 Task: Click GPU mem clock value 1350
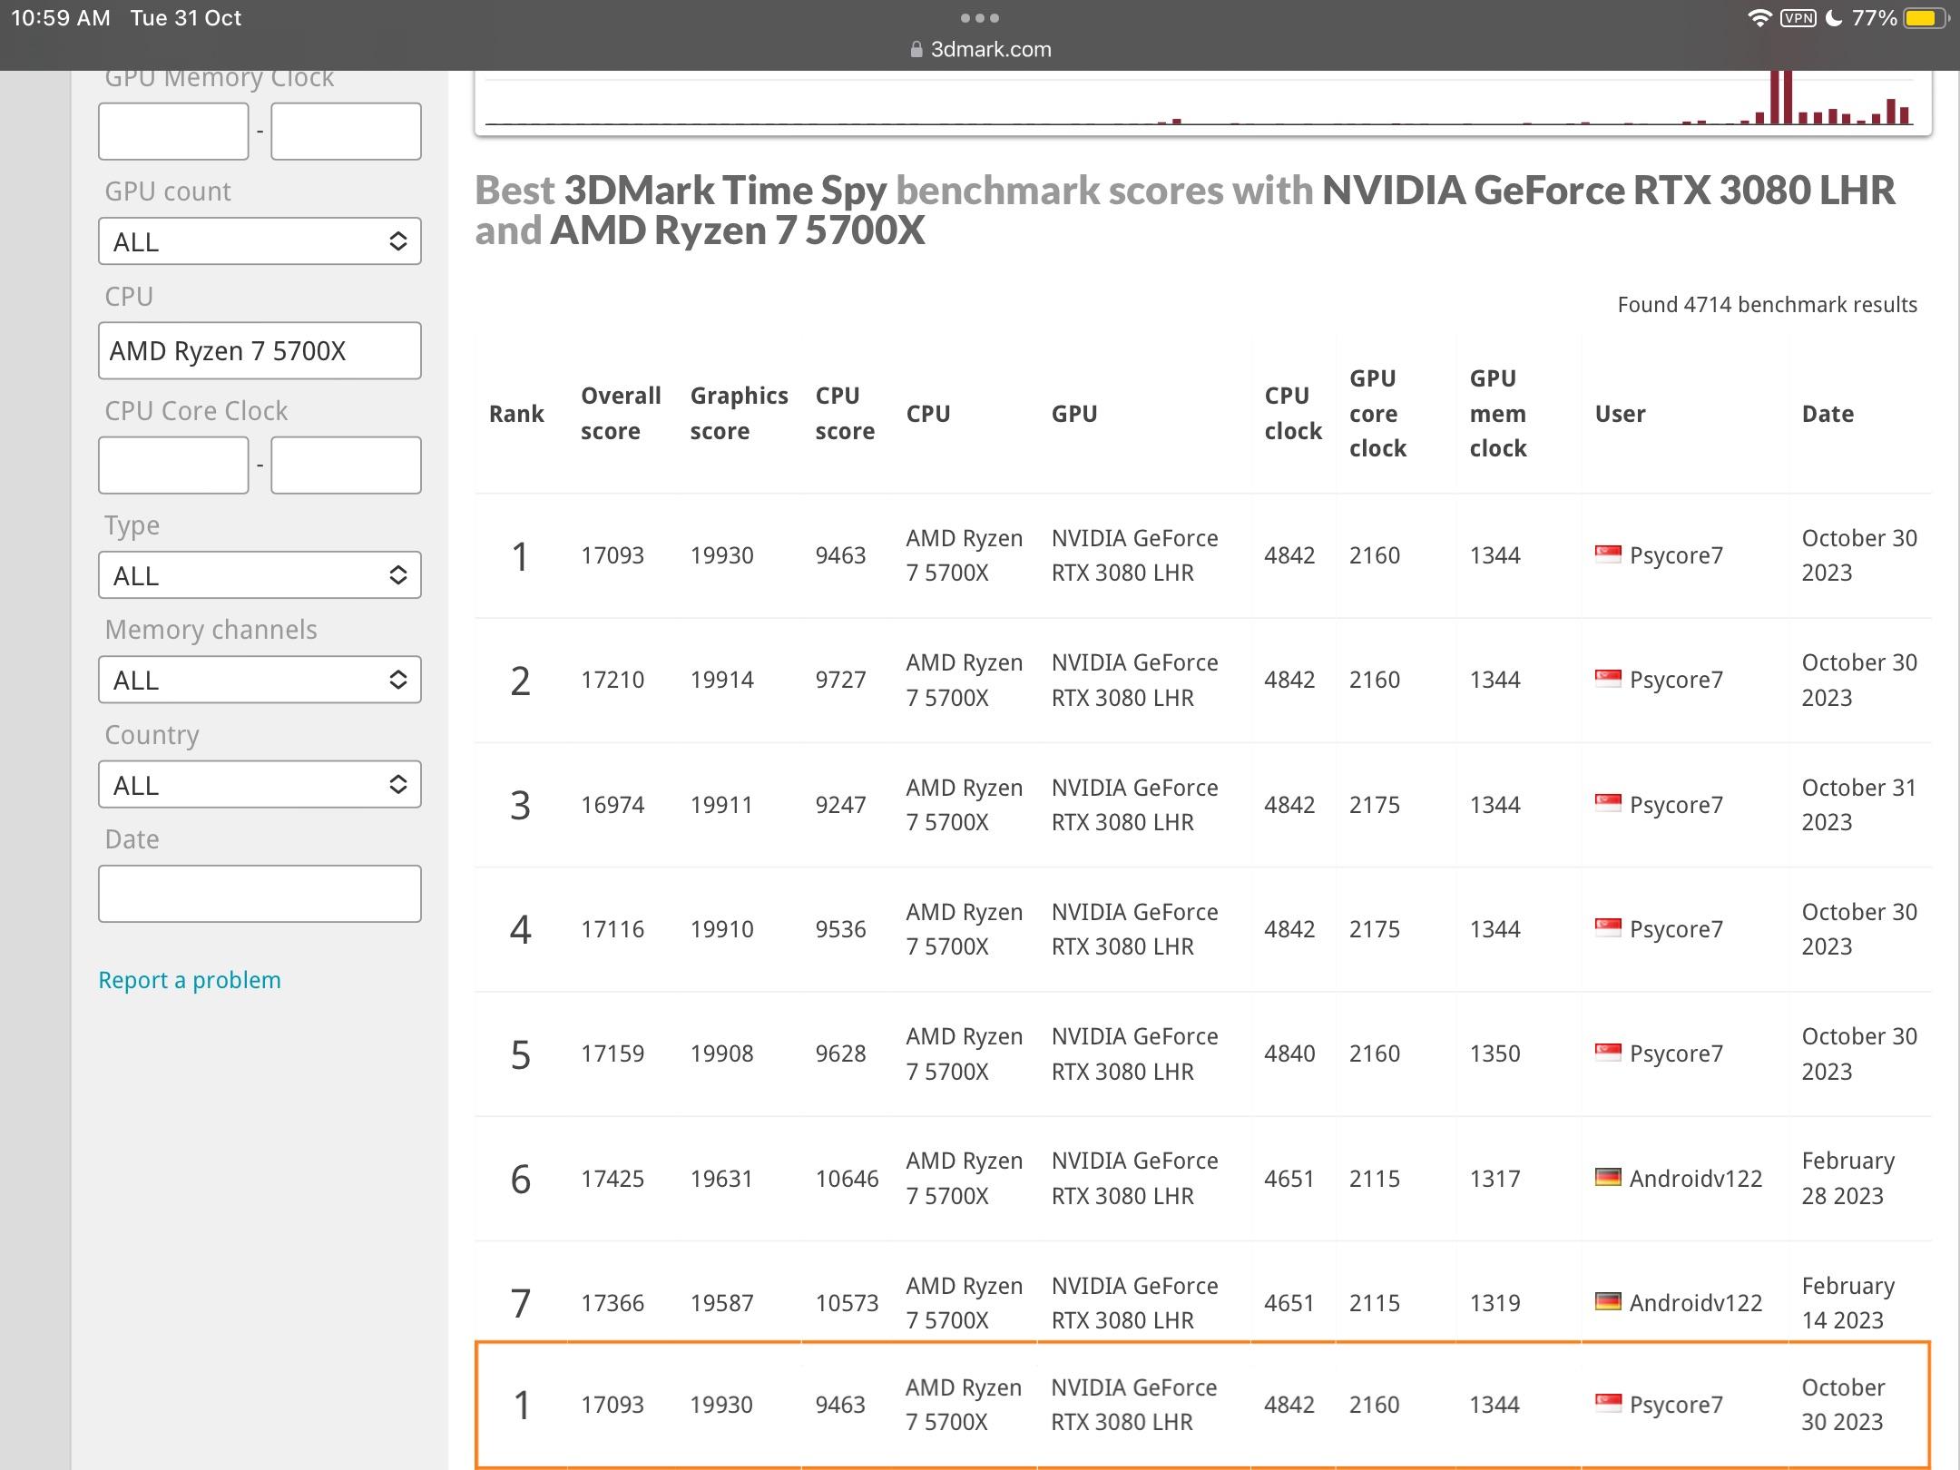coord(1495,1053)
